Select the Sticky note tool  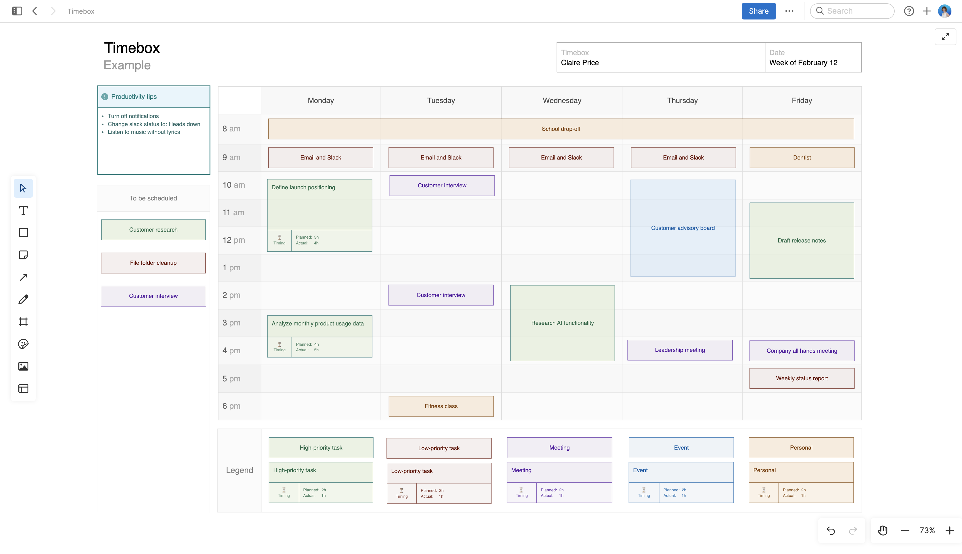click(23, 255)
